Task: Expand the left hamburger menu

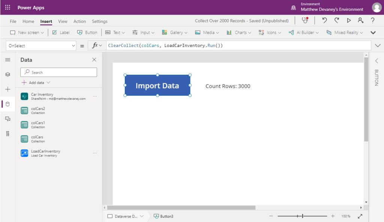Action: pyautogui.click(x=7, y=60)
